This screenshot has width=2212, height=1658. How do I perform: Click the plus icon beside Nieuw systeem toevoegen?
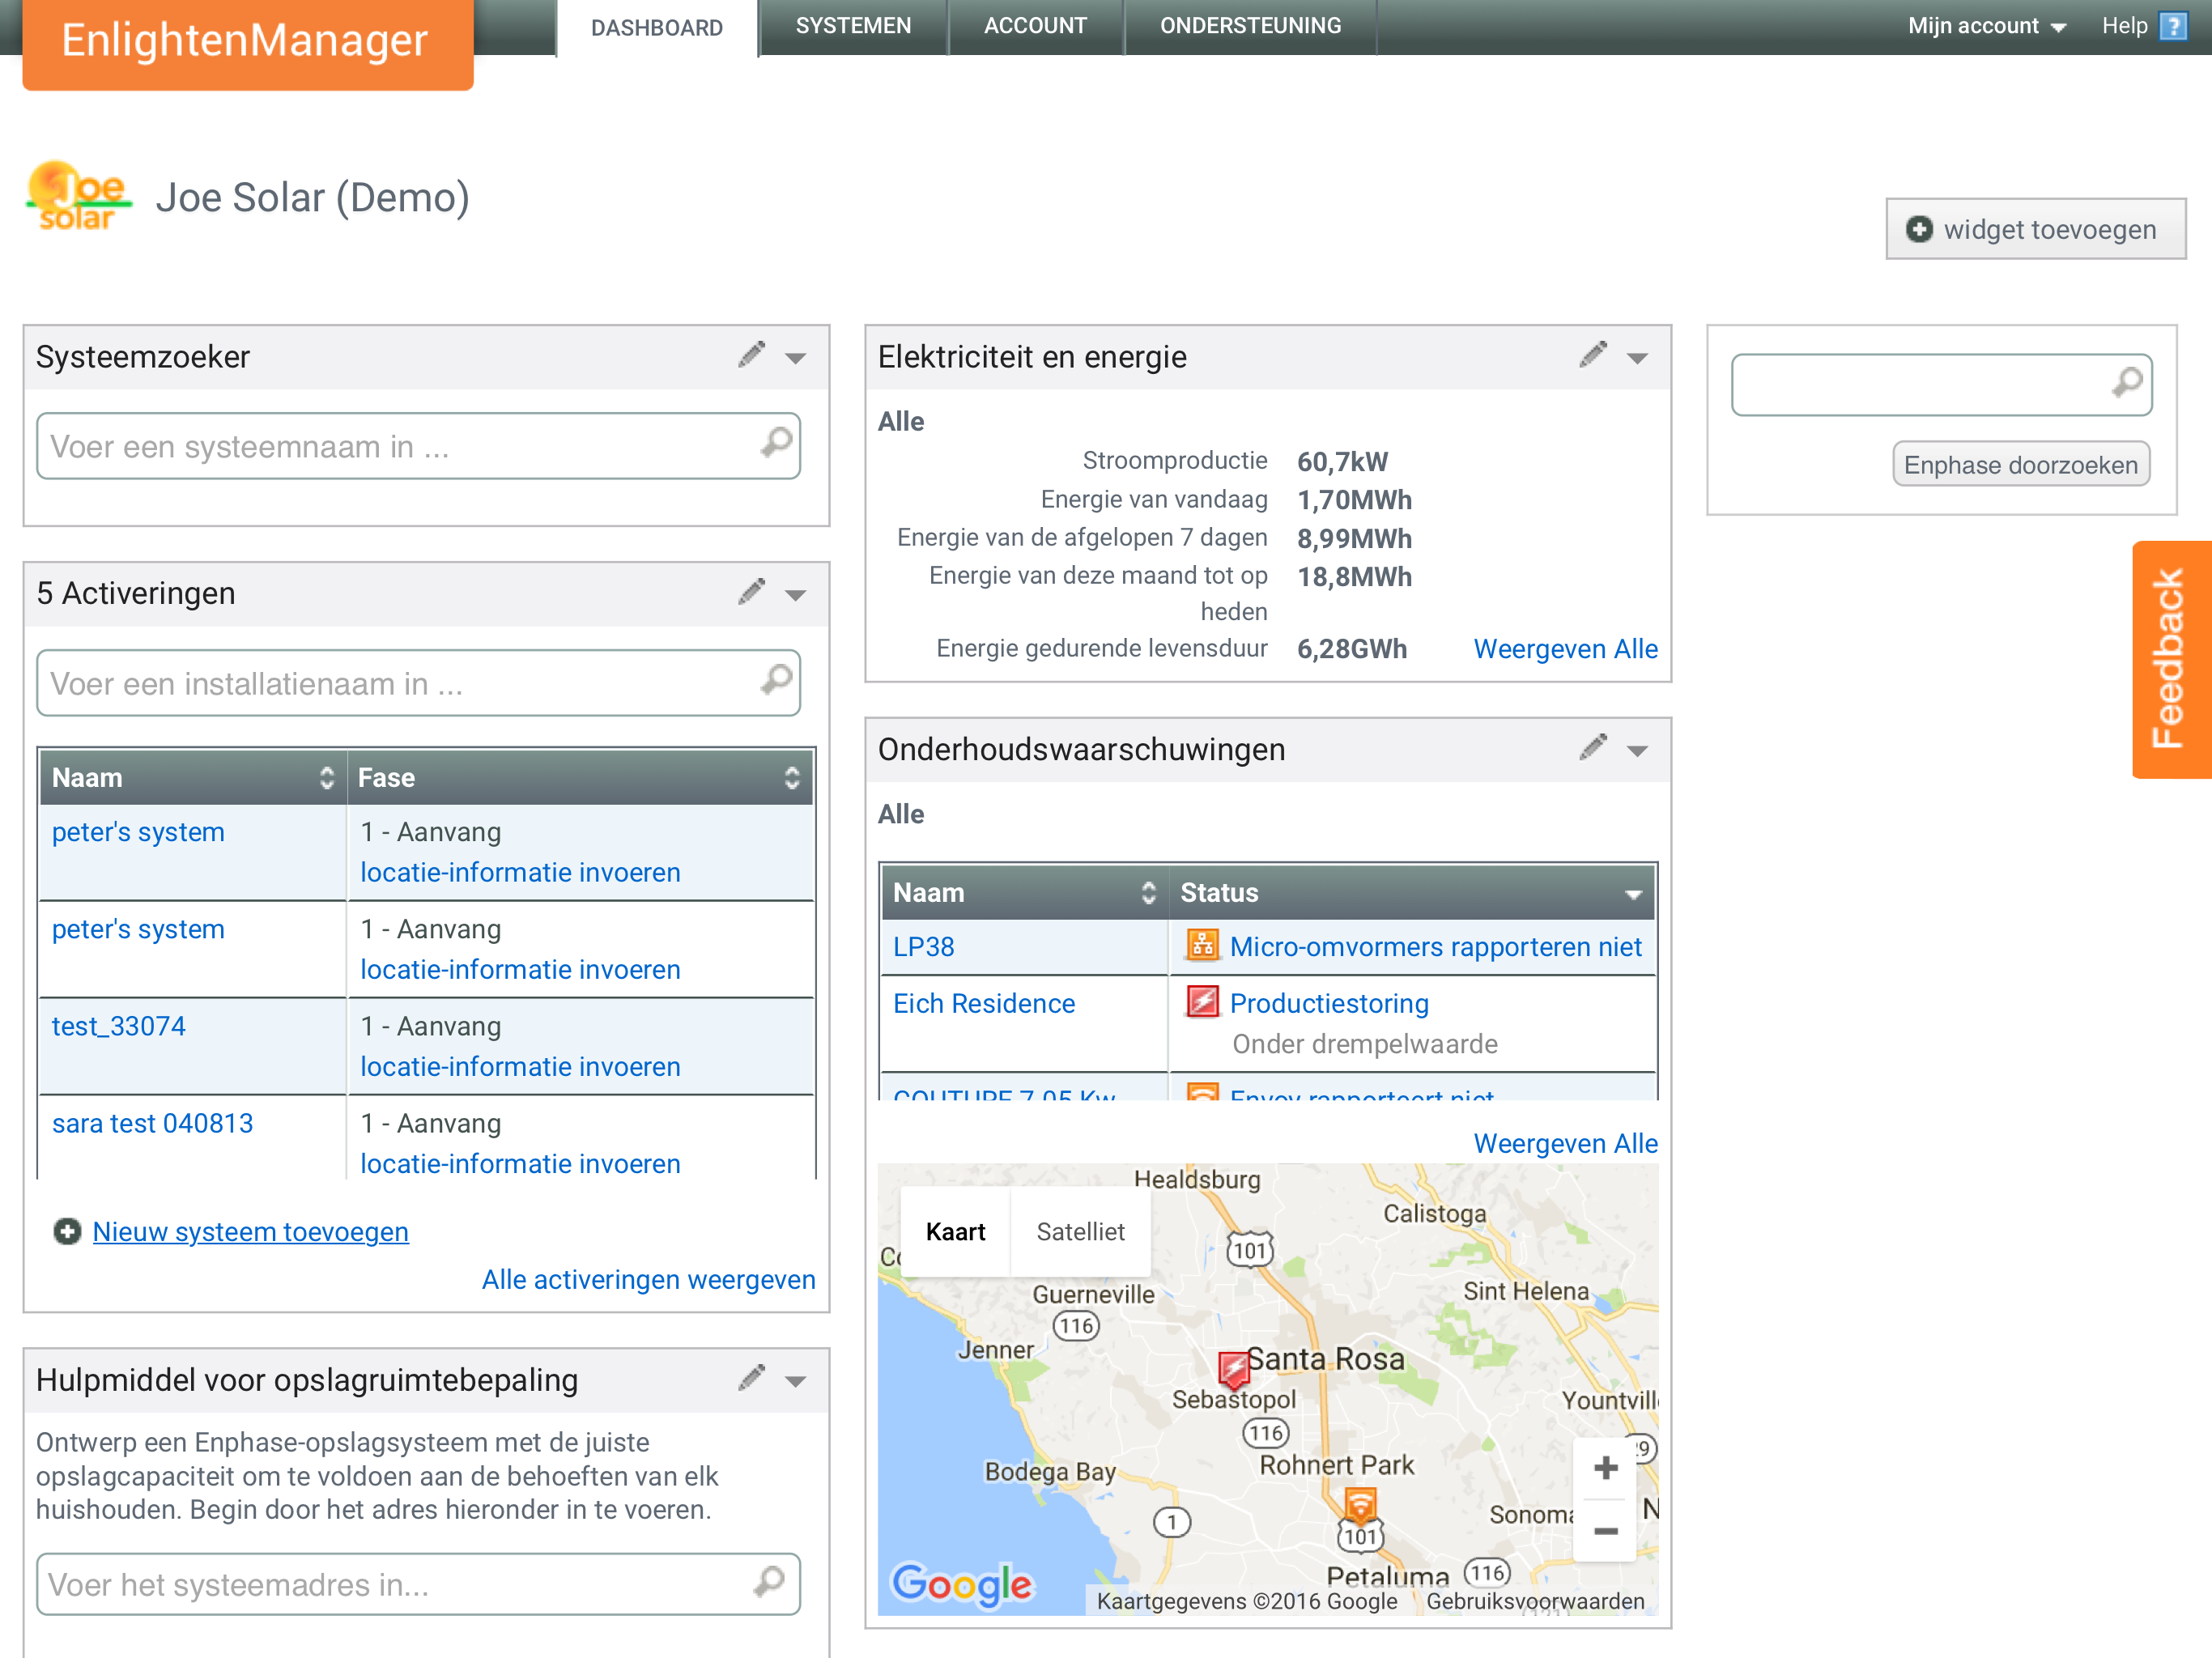(67, 1231)
